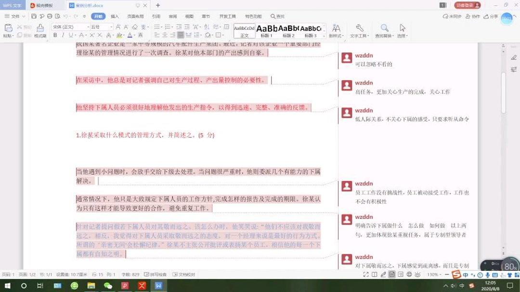This screenshot has width=520, height=292.
Task: Toggle underline formatting
Action: 70,35
